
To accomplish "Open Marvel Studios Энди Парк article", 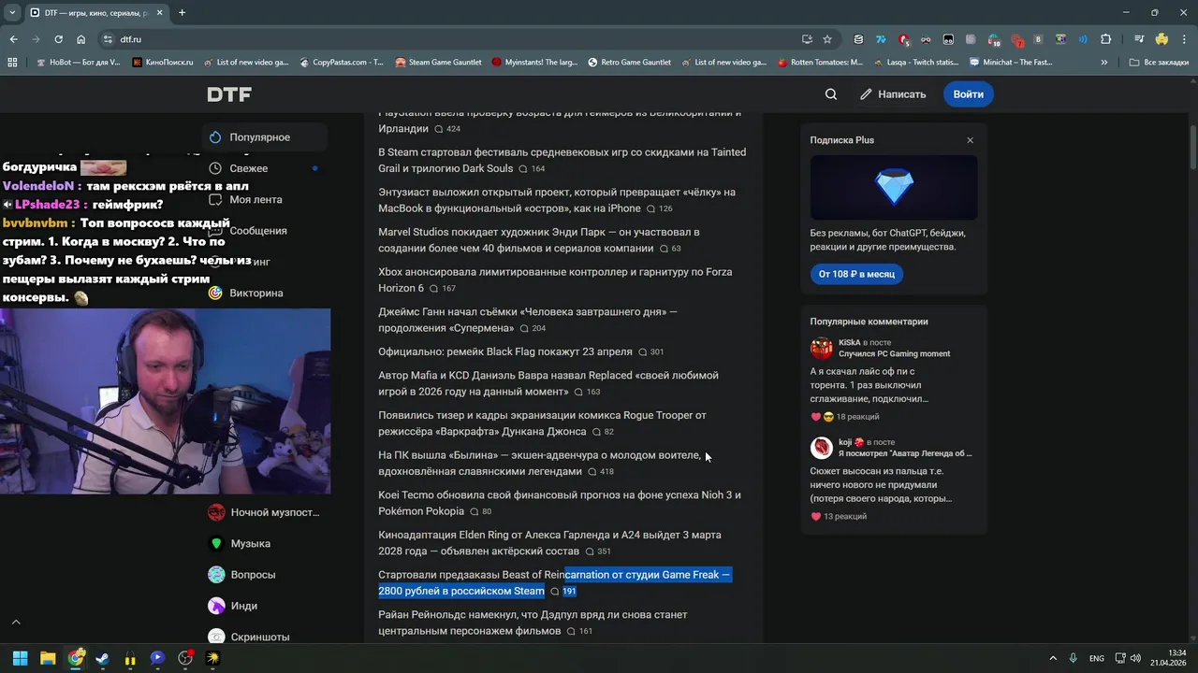I will coord(538,240).
